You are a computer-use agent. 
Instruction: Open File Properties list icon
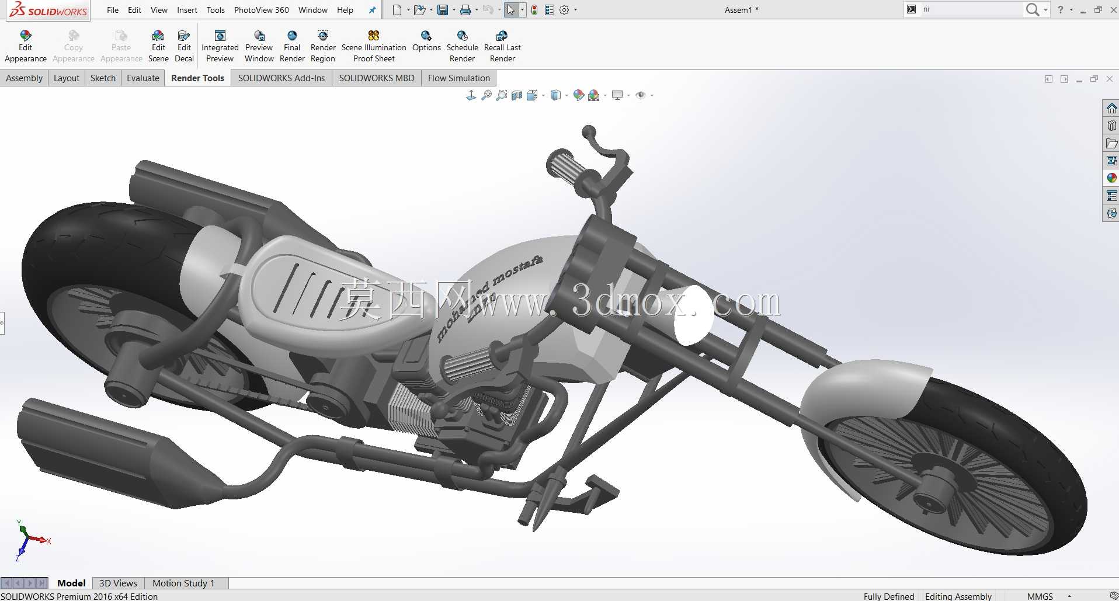click(549, 10)
